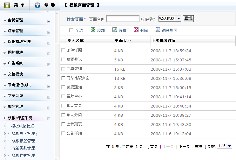Click the 商品比较页面 page name
Viewport: 236px width, 160px height.
point(78,78)
